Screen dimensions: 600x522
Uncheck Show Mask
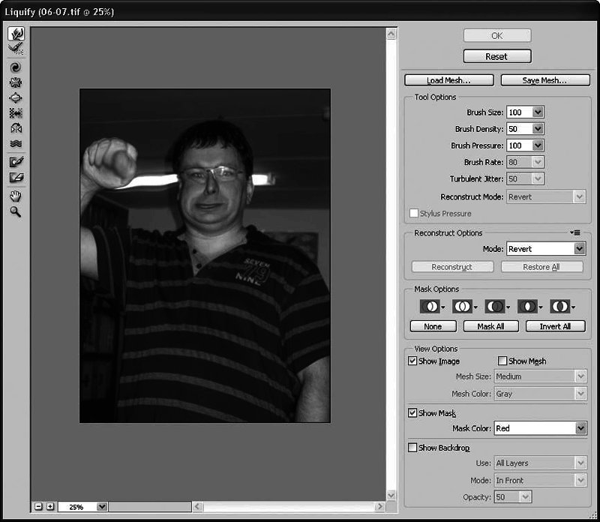(x=412, y=413)
